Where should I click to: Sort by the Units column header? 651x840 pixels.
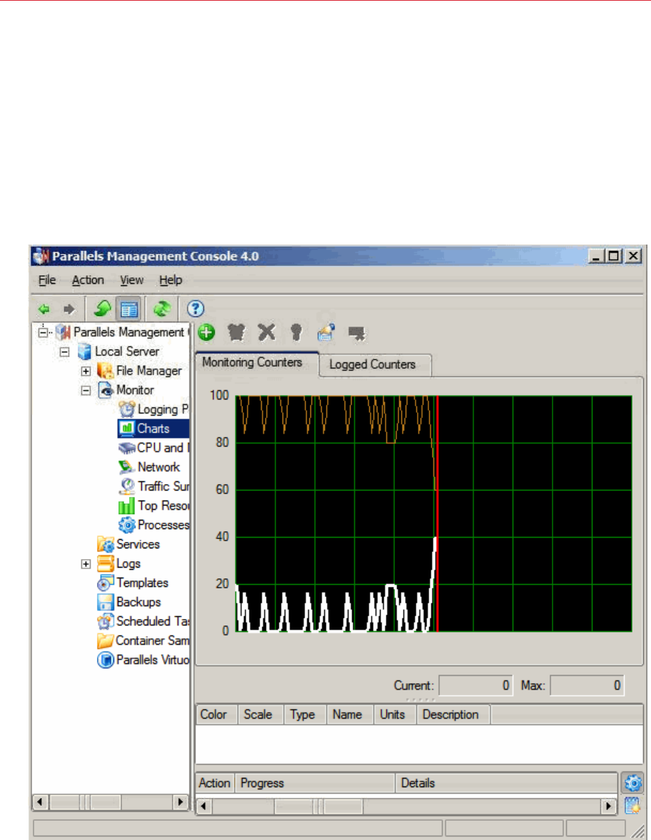click(395, 714)
